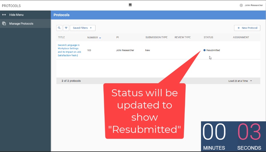Click the PI column header
This screenshot has height=152, width=266.
117,38
